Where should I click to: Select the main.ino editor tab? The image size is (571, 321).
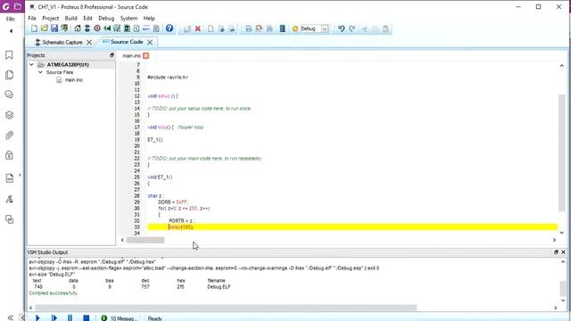(x=131, y=55)
